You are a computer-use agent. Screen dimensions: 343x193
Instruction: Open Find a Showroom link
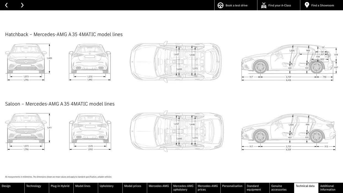(x=323, y=5)
